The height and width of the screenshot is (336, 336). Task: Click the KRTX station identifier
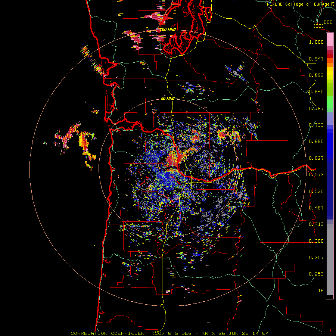[x=209, y=333]
